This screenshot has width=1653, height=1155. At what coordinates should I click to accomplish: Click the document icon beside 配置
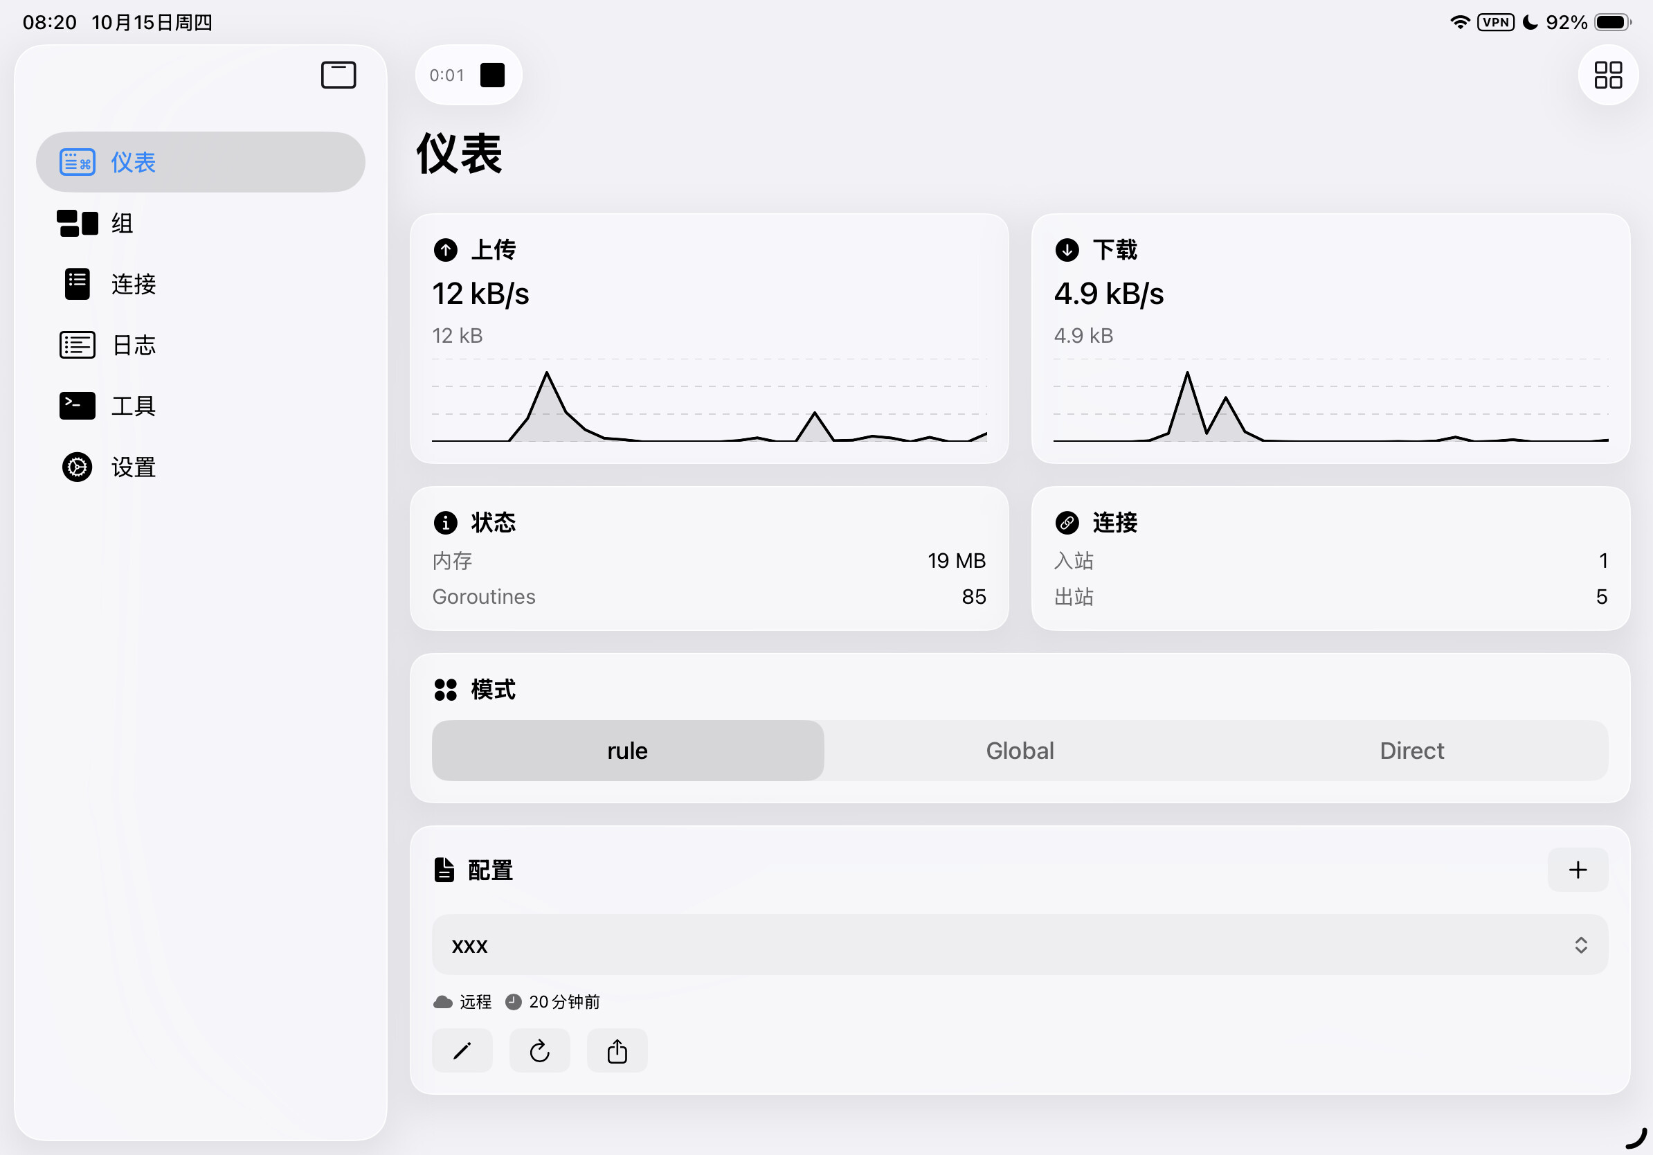click(x=444, y=870)
